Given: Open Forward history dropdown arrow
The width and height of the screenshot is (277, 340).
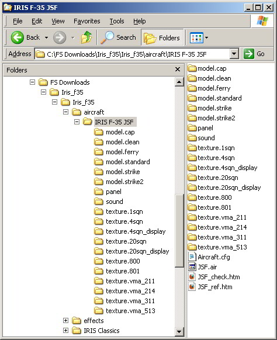Looking at the screenshot, I should [x=73, y=37].
